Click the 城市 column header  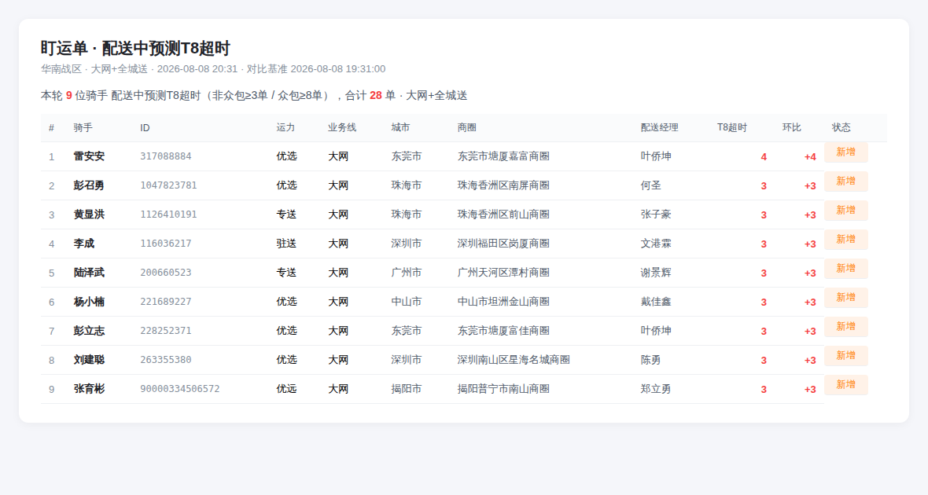(x=400, y=128)
